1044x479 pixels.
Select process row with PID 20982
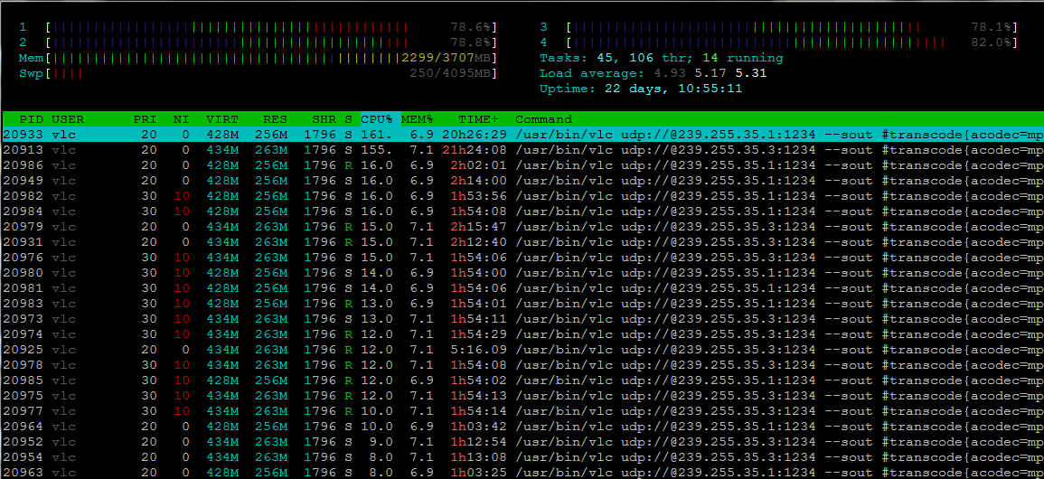[x=522, y=195]
